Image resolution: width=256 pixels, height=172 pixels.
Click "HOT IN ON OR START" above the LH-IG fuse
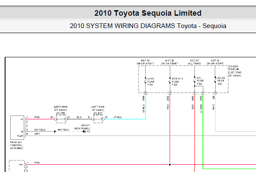tap(145, 62)
